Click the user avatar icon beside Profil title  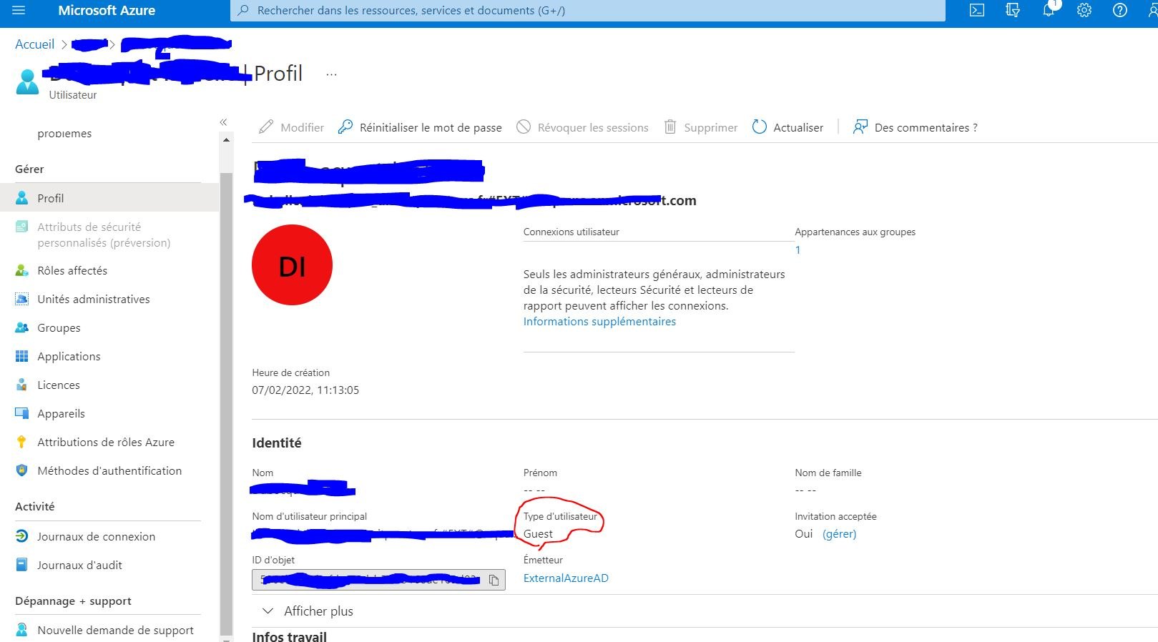(27, 82)
